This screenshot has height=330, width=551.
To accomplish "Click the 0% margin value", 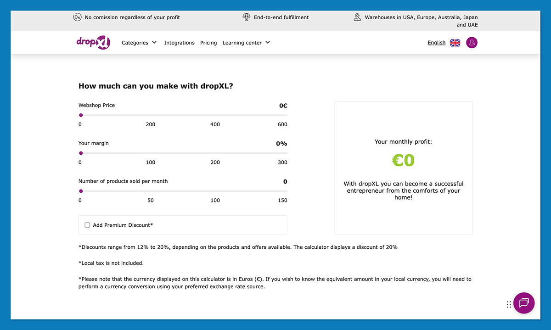I will pyautogui.click(x=281, y=144).
